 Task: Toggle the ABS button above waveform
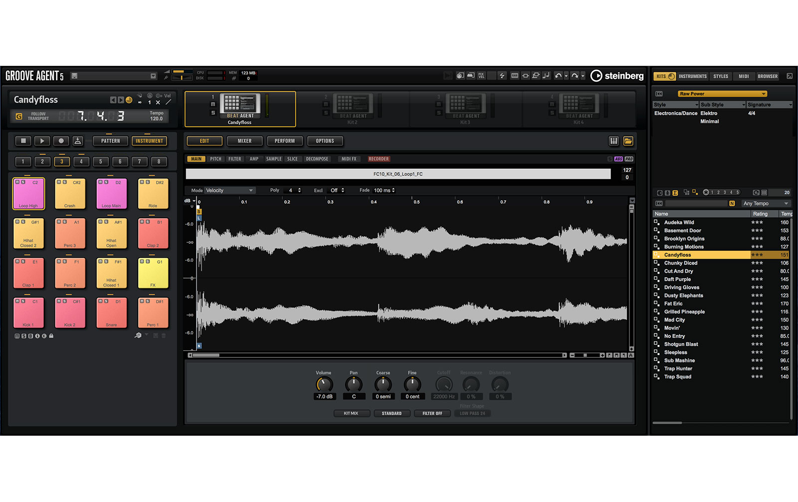point(618,159)
